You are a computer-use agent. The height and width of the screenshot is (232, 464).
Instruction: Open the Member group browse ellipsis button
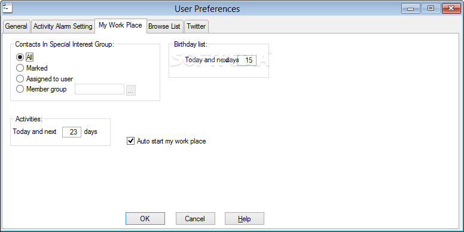coord(131,90)
